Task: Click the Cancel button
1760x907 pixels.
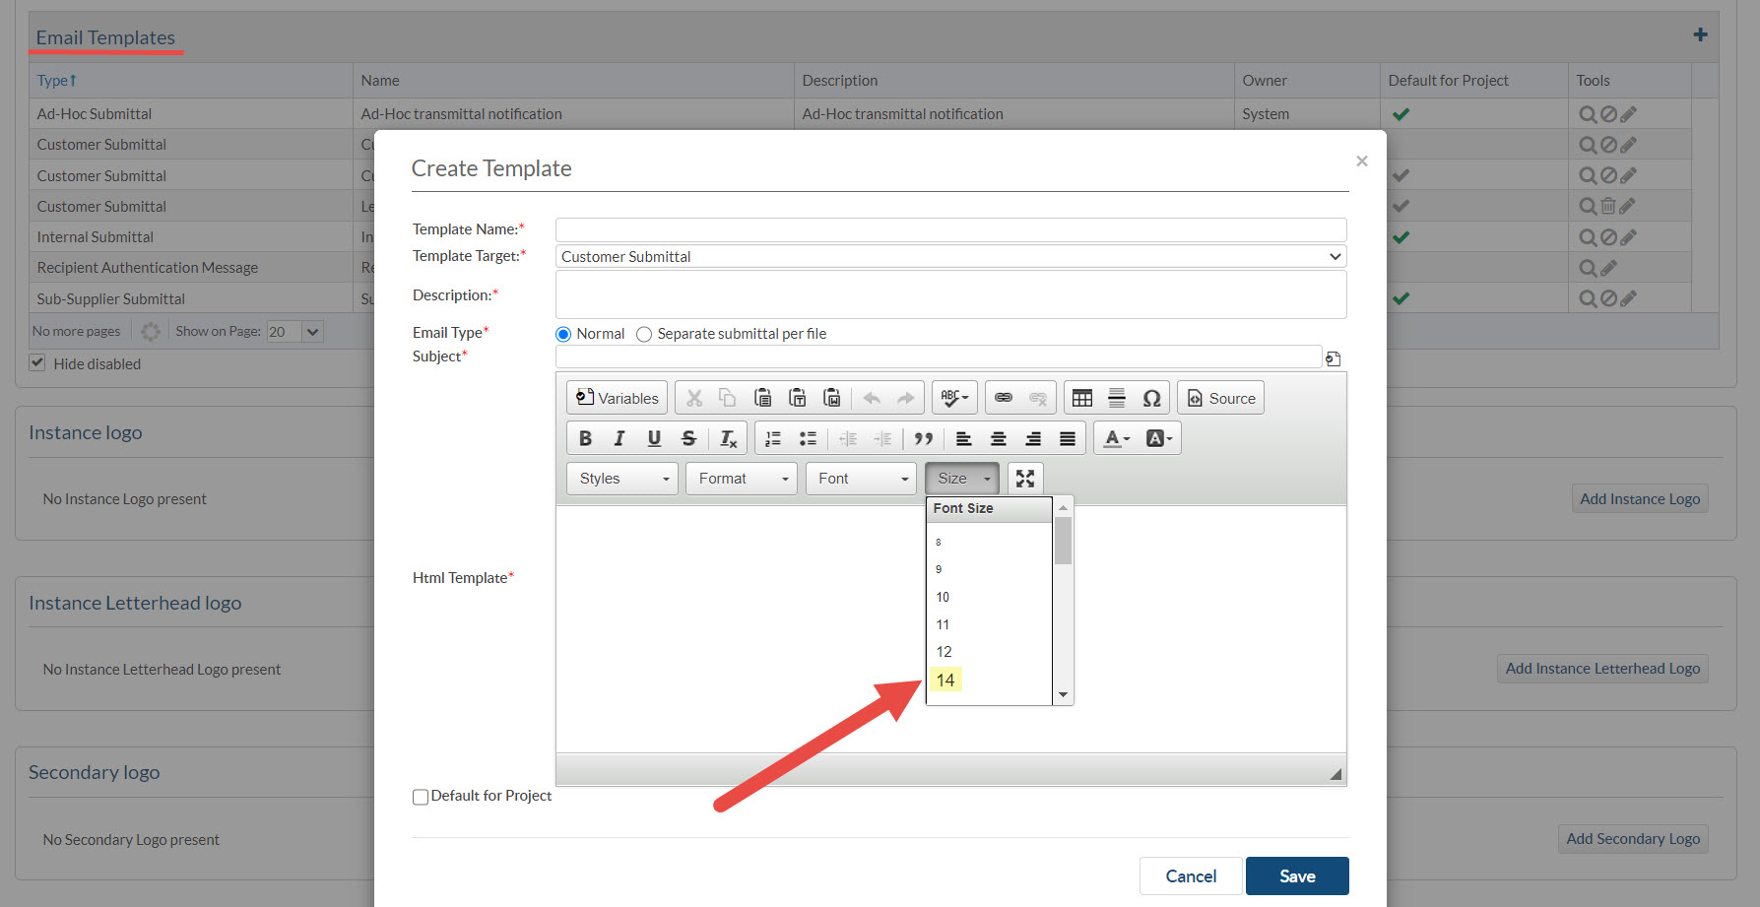Action: [1191, 875]
